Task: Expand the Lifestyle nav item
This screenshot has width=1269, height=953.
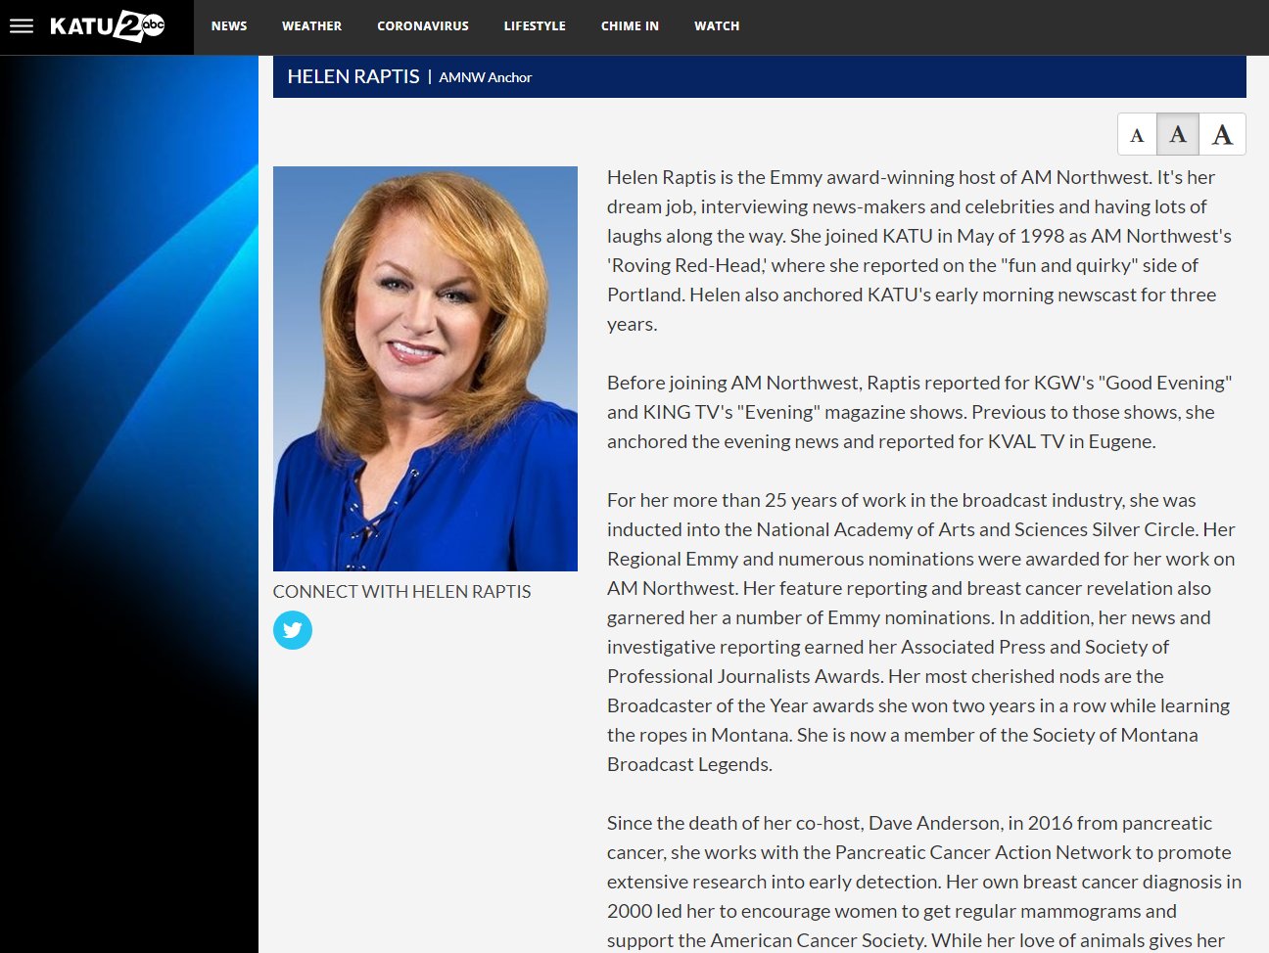Action: [535, 26]
